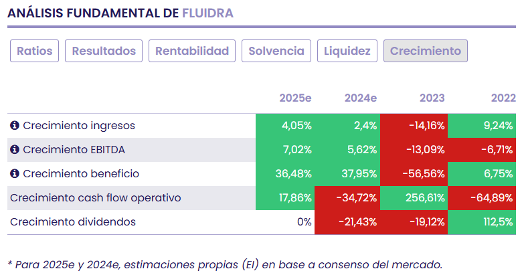This screenshot has width=520, height=279.
Task: Show the Solvencia tab
Action: point(276,51)
